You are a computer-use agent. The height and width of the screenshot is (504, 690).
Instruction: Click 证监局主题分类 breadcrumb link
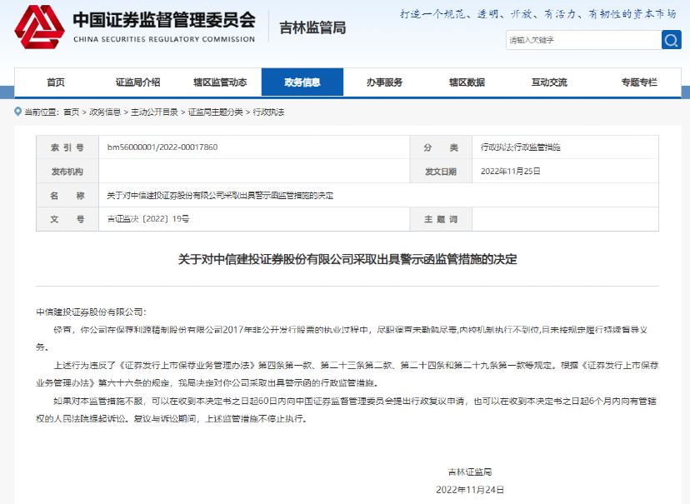pyautogui.click(x=215, y=112)
